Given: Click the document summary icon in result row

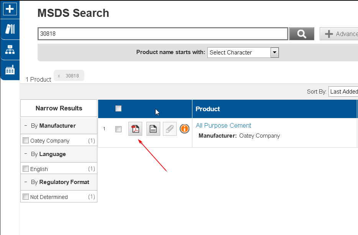Looking at the screenshot, I should (x=153, y=129).
